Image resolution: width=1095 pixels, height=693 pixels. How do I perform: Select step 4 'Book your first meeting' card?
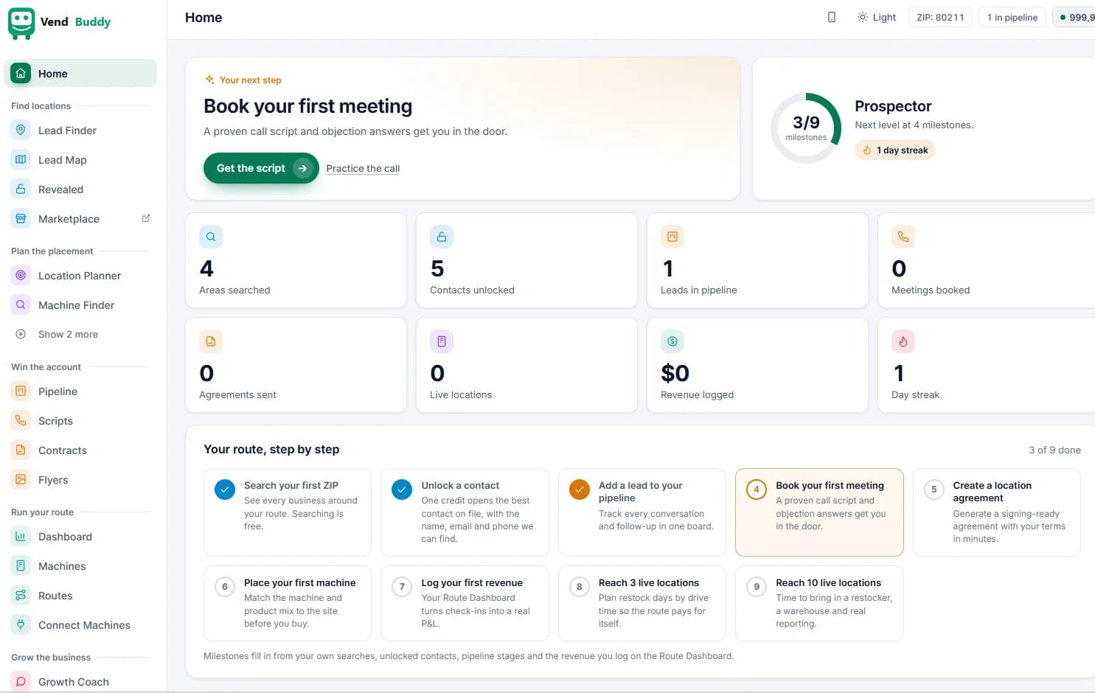[x=819, y=512]
